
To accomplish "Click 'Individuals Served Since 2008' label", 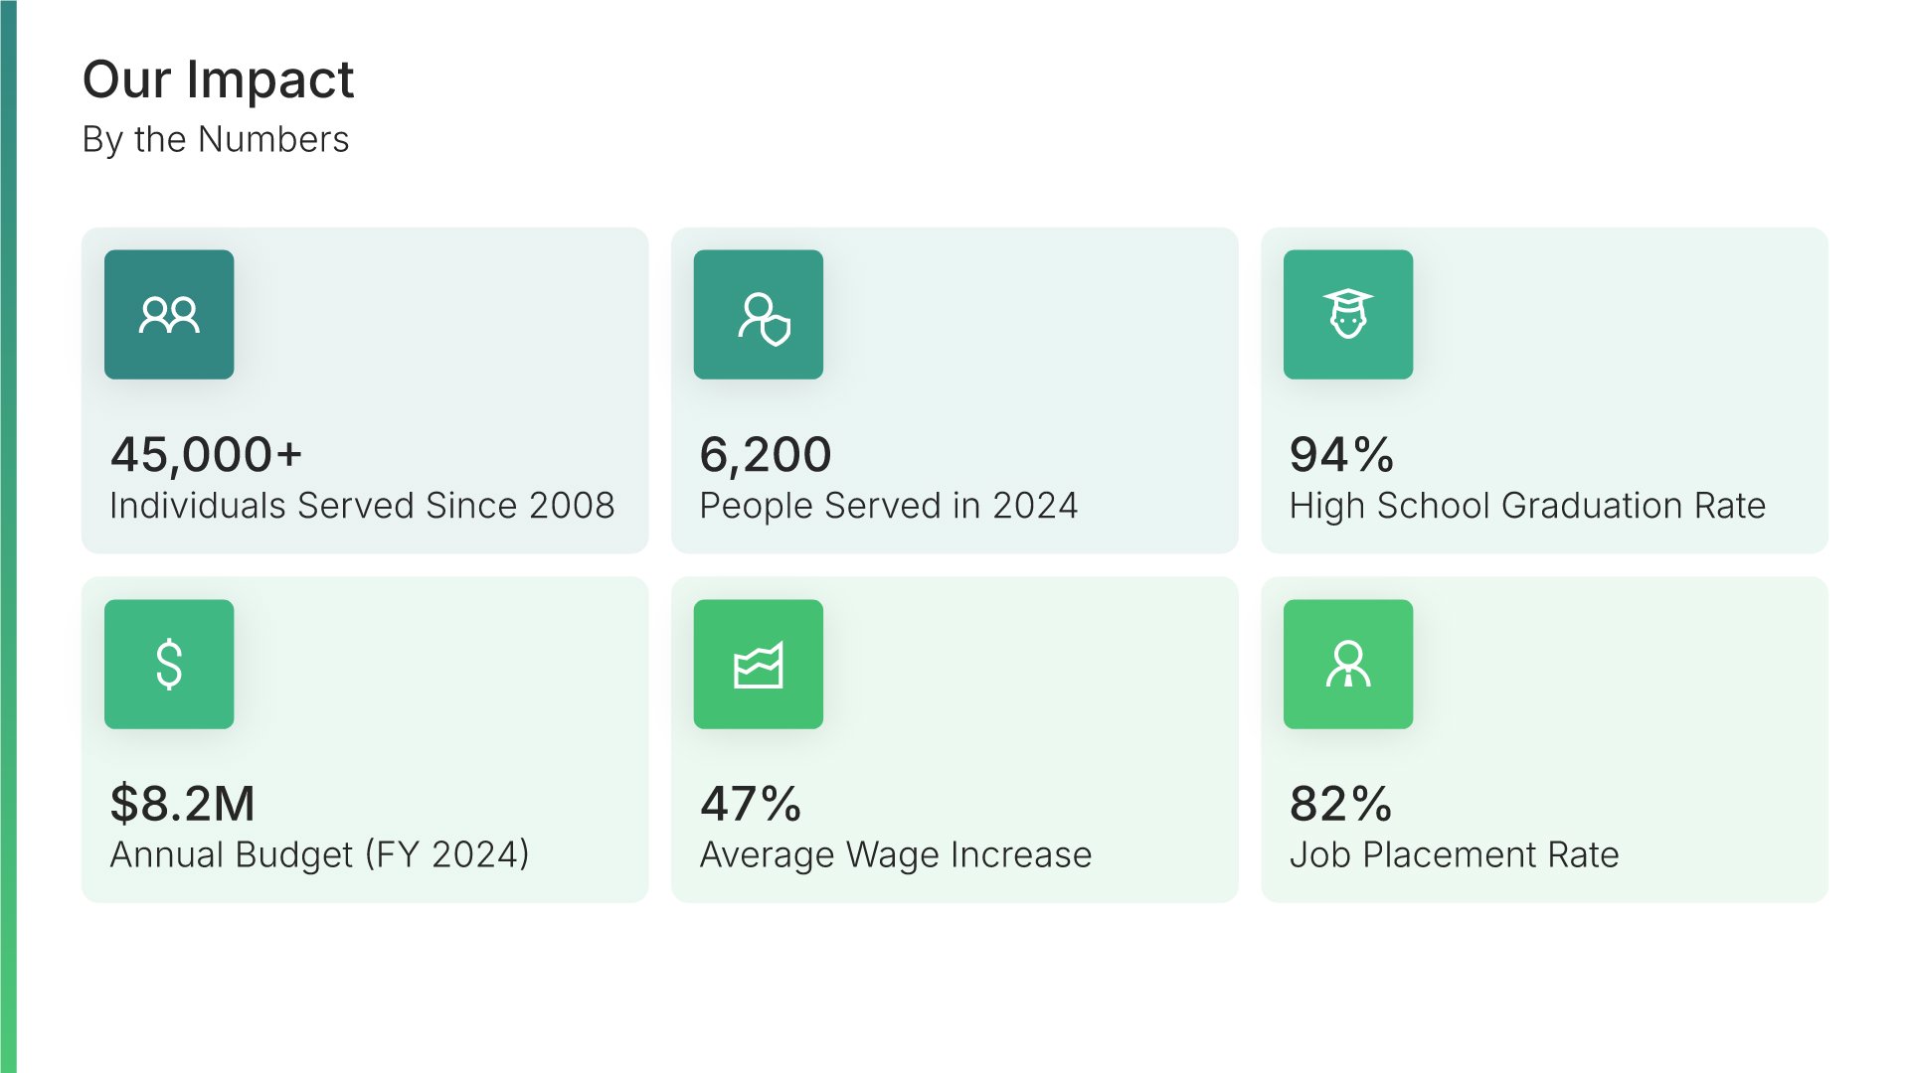I will [x=362, y=506].
